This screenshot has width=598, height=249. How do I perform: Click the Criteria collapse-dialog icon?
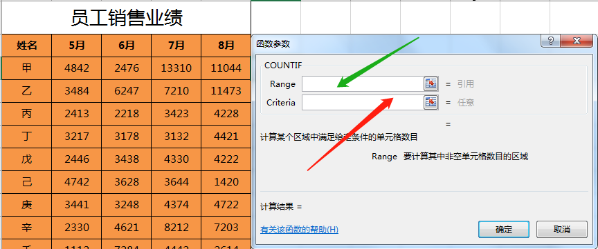(x=431, y=102)
